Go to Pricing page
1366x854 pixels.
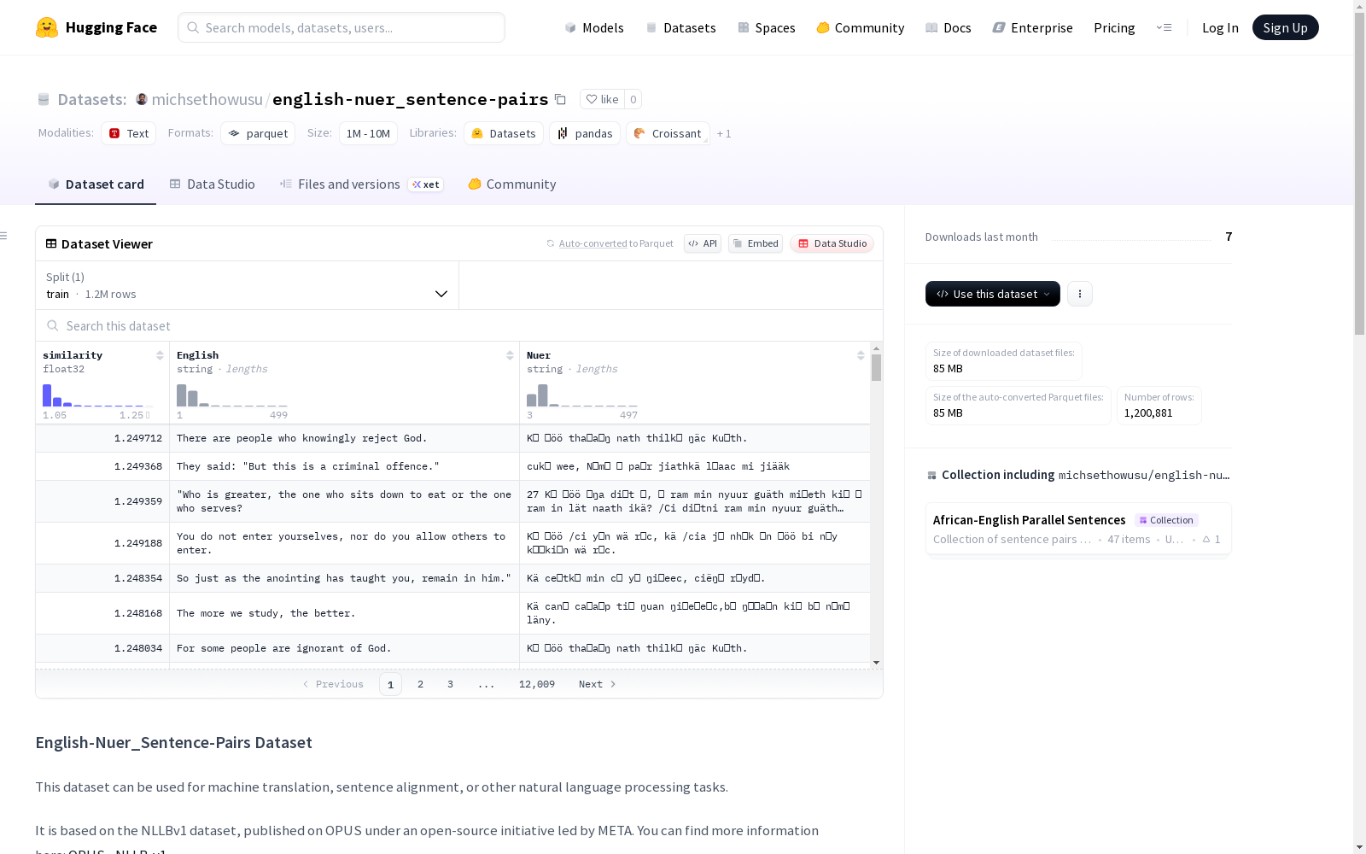click(x=1114, y=27)
